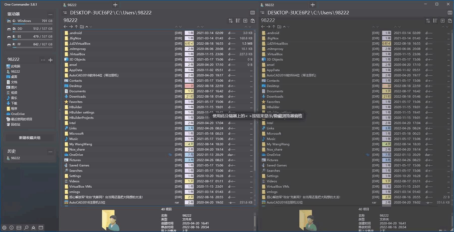Go up one level in the right pane
454x232 pixels.
pos(274,26)
